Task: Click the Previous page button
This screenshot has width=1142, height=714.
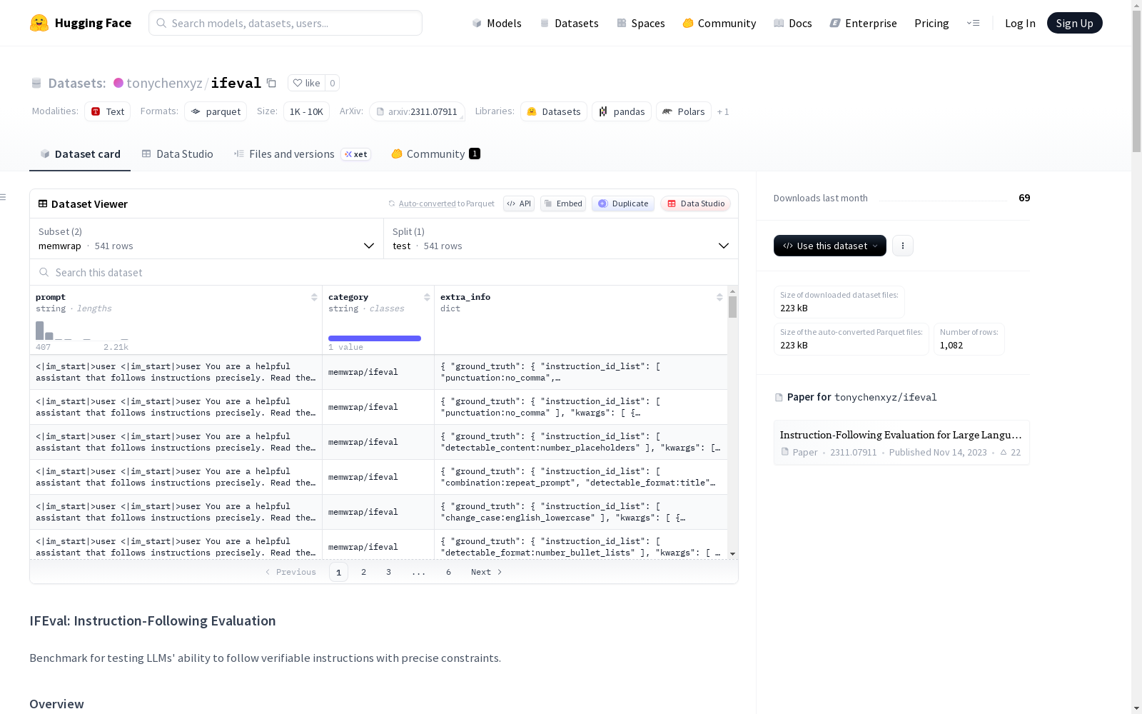Action: 290,572
